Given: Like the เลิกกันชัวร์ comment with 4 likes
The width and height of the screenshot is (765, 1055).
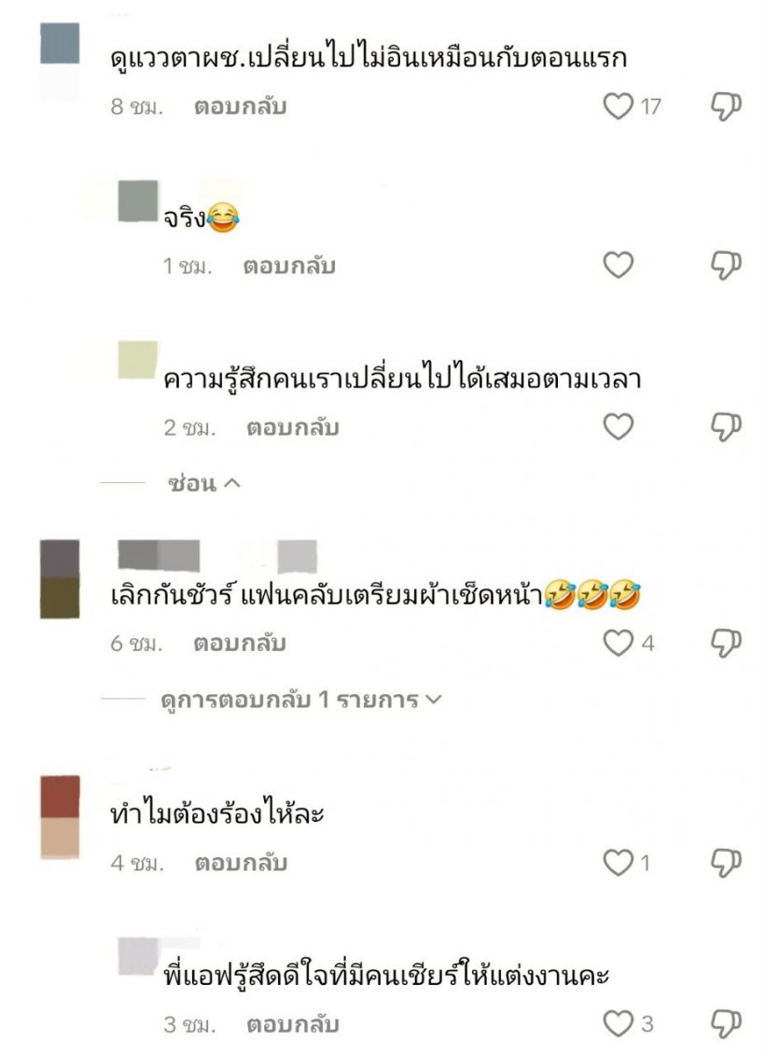Looking at the screenshot, I should 618,644.
